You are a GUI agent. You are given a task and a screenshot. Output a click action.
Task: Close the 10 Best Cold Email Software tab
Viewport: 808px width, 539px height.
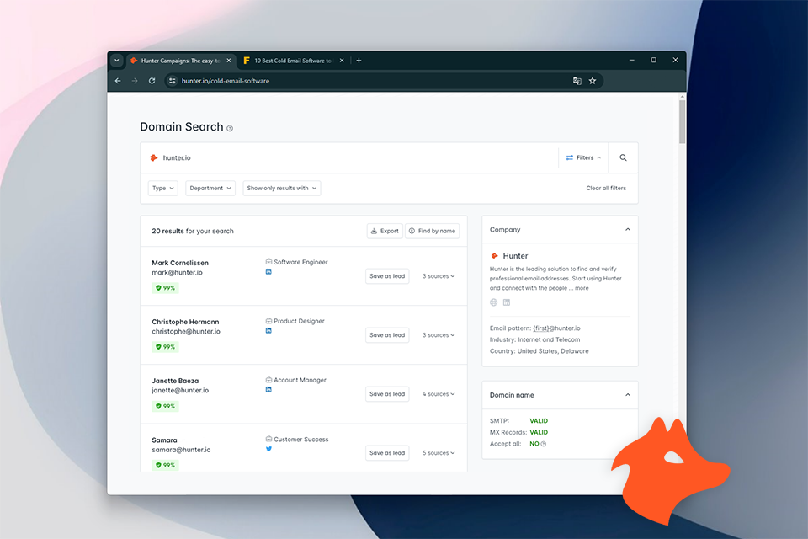(342, 61)
